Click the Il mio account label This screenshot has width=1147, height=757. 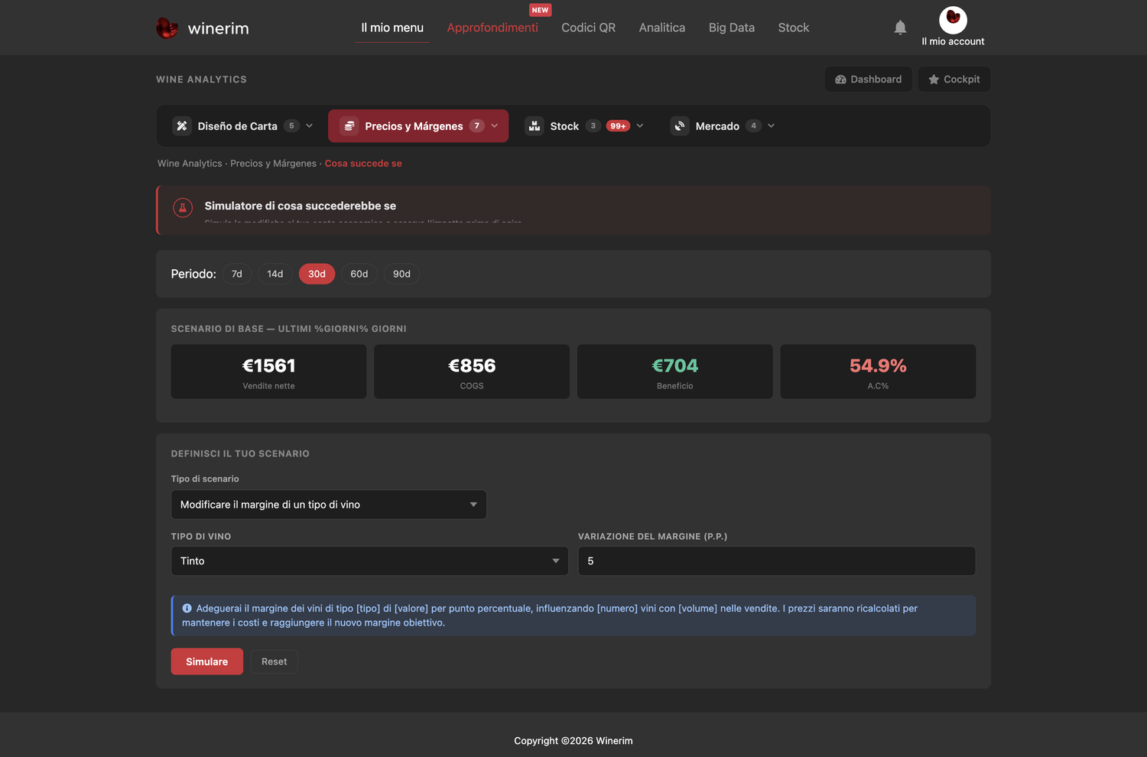click(953, 41)
